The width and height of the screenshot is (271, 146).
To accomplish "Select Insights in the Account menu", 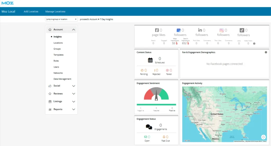I will pos(57,37).
